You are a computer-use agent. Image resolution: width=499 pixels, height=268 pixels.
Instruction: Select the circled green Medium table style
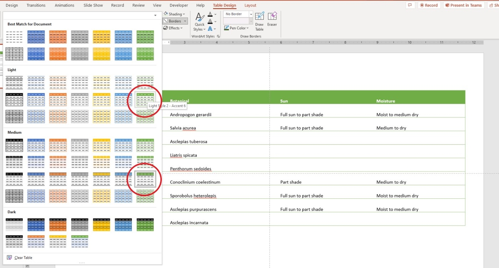coord(144,179)
